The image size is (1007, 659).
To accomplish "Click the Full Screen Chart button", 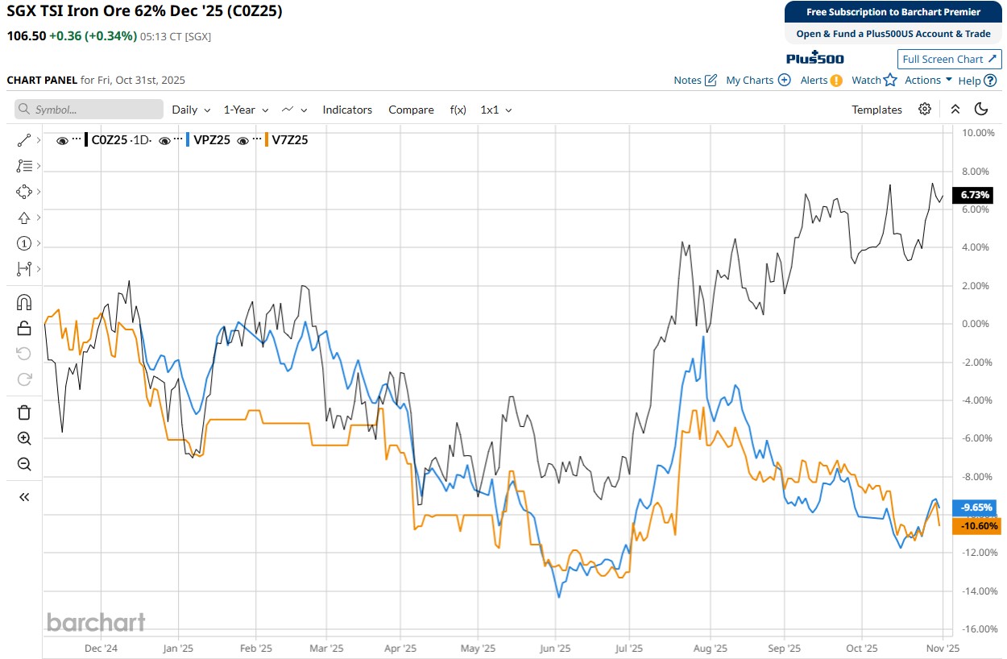I will pos(949,59).
